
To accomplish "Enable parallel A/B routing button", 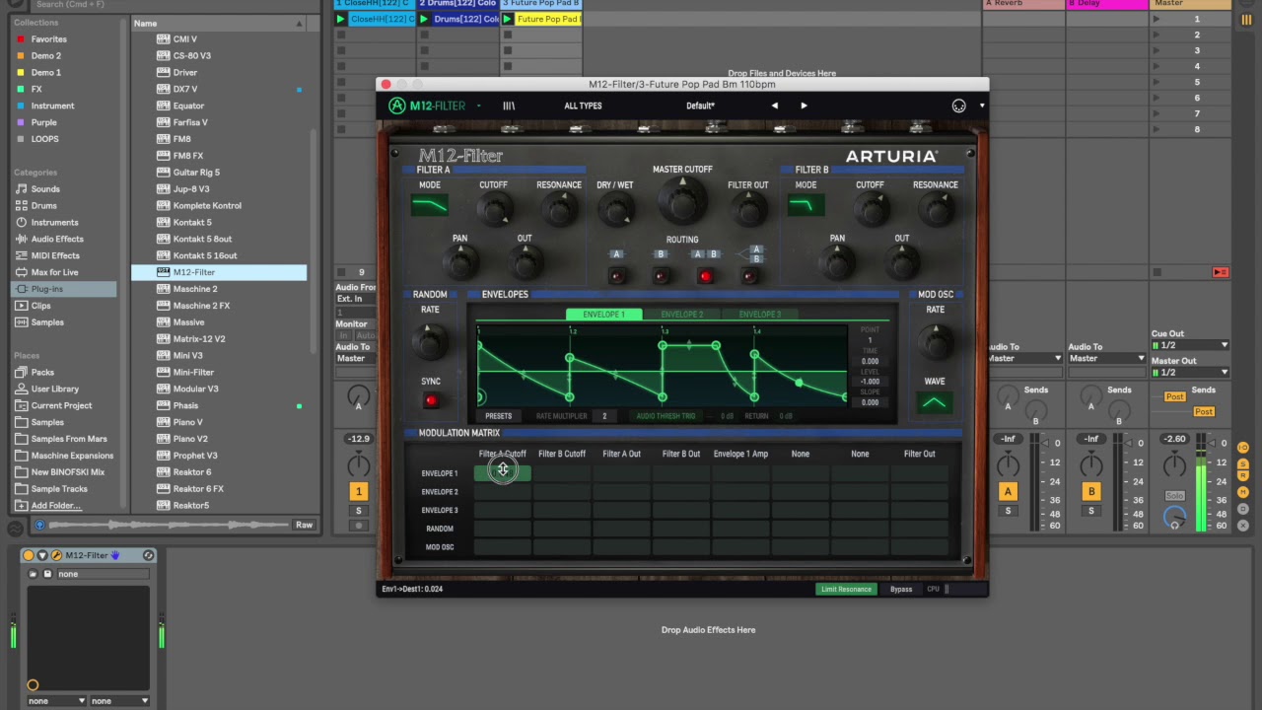I will [x=749, y=276].
